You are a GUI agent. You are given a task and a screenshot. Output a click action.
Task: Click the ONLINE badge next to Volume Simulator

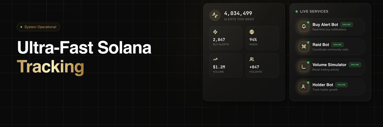355,65
